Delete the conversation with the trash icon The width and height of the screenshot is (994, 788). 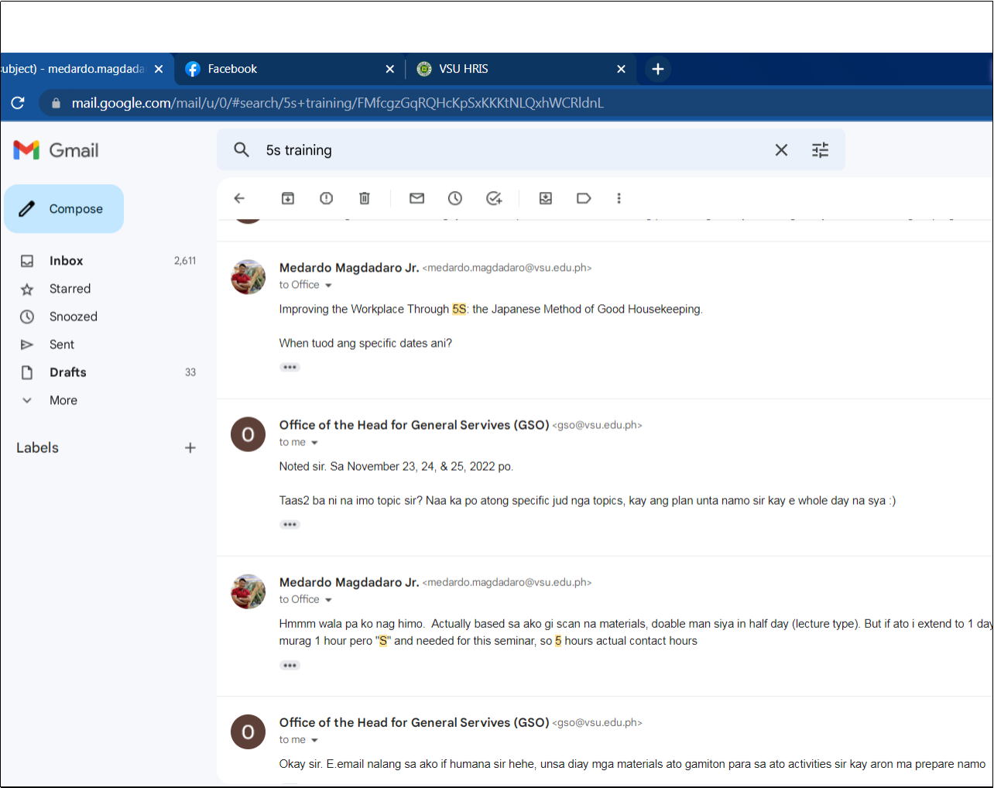point(365,198)
